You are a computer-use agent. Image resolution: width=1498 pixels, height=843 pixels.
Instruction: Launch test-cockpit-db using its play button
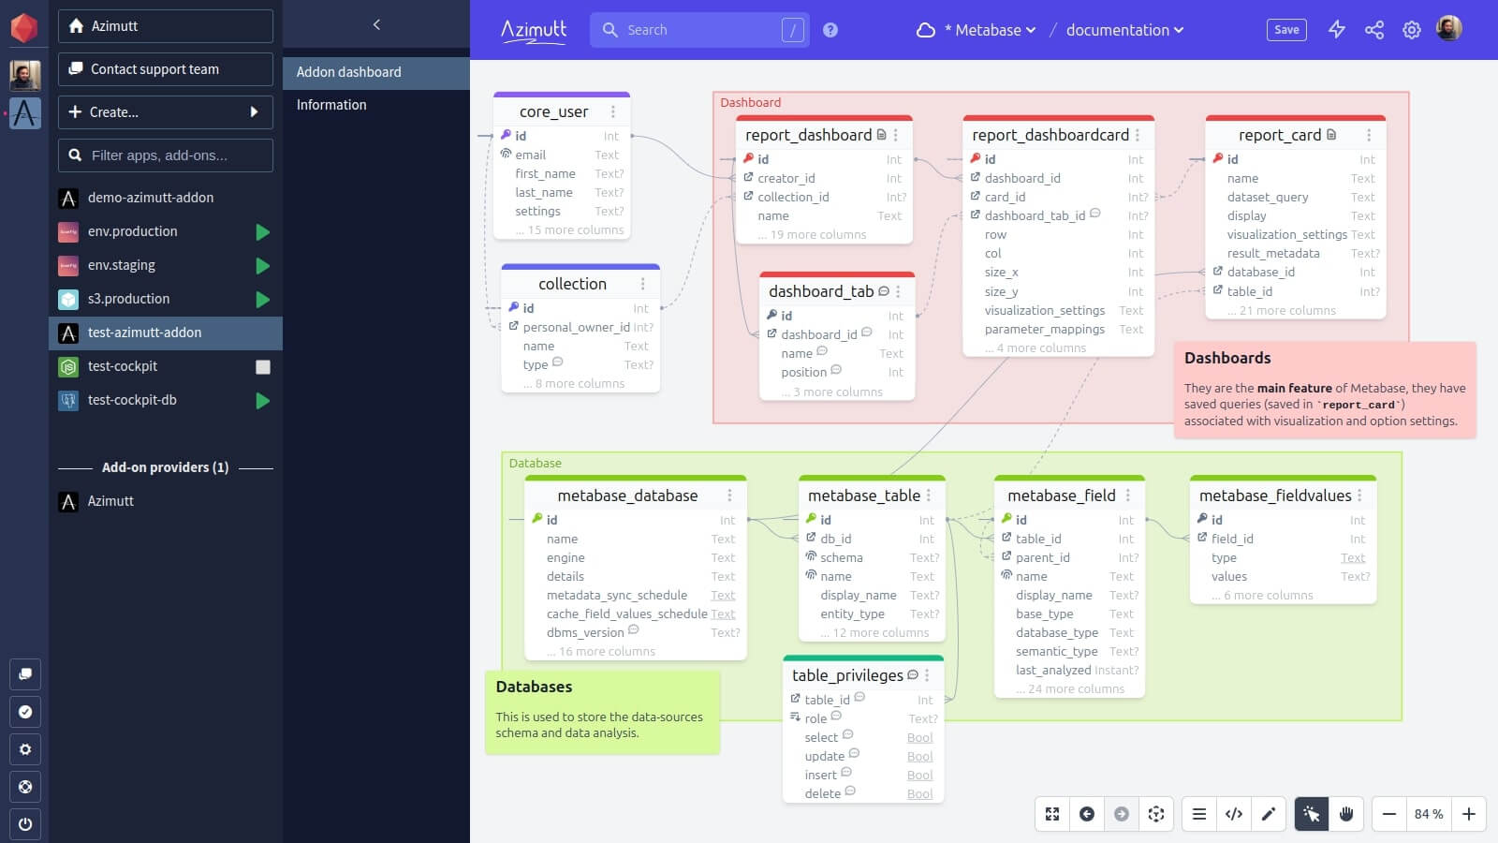[263, 400]
